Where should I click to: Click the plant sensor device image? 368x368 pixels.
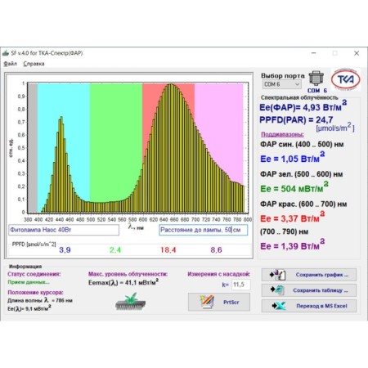click(x=130, y=302)
